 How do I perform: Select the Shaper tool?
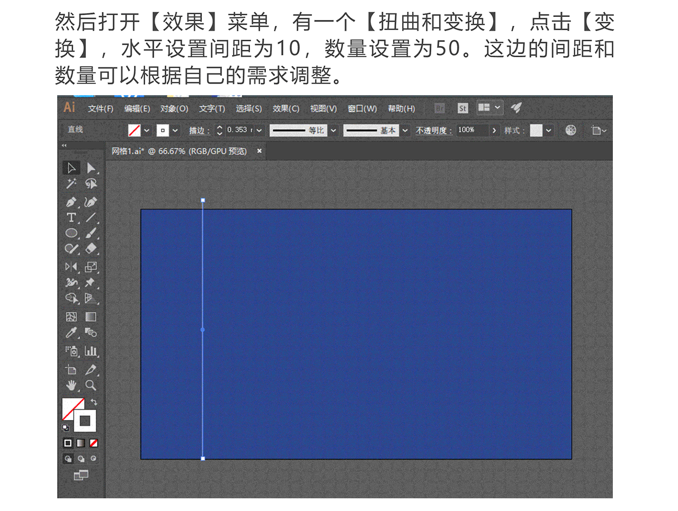click(71, 249)
